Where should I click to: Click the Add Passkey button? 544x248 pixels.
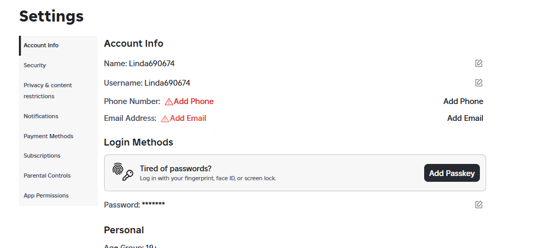click(451, 173)
